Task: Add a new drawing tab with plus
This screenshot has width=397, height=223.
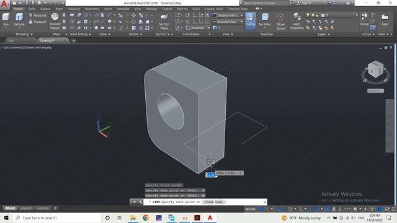Action: click(x=73, y=40)
